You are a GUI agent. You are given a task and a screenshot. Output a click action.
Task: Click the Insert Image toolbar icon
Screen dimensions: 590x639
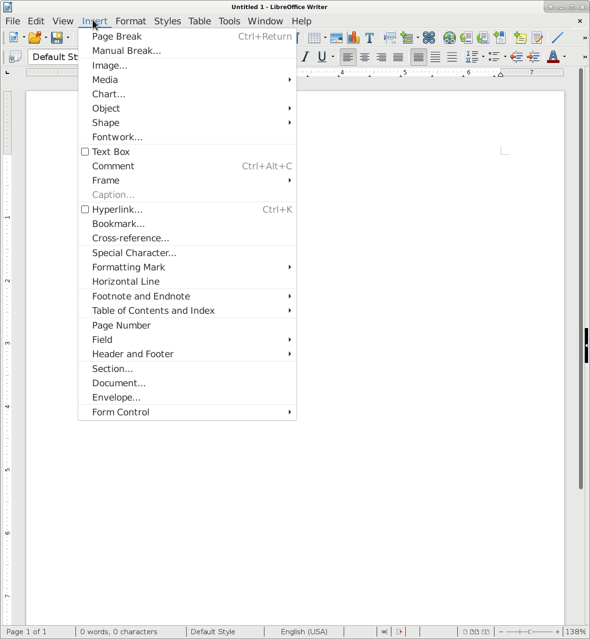(337, 38)
